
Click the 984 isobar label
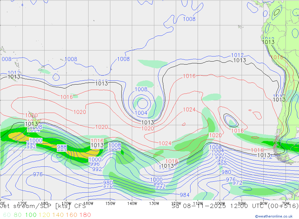click(x=184, y=195)
